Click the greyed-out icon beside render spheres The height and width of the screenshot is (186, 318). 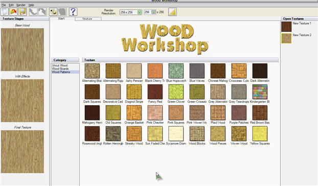click(x=62, y=12)
